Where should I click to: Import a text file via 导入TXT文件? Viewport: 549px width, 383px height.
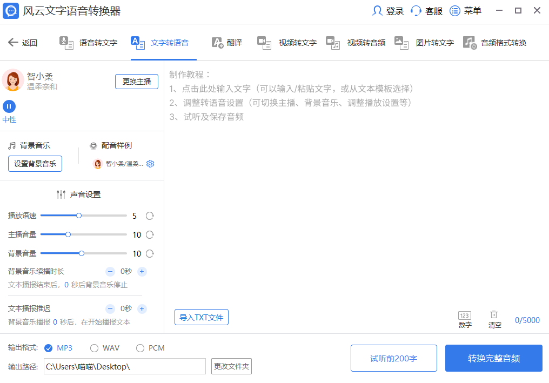201,317
